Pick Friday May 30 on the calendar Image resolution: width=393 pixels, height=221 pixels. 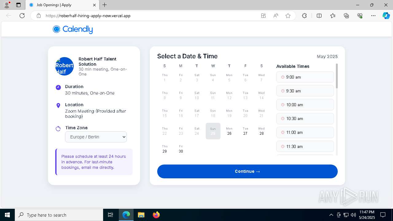[181, 149]
